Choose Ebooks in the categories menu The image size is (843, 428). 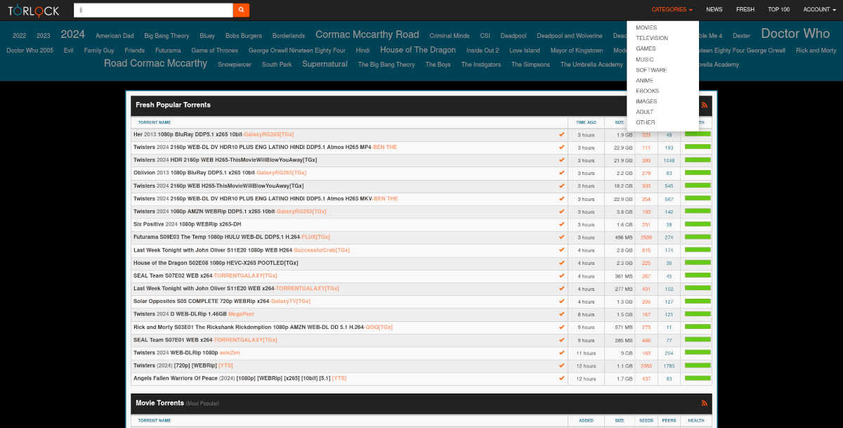click(647, 91)
